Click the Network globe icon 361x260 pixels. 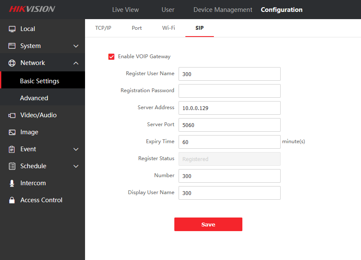[x=12, y=63]
